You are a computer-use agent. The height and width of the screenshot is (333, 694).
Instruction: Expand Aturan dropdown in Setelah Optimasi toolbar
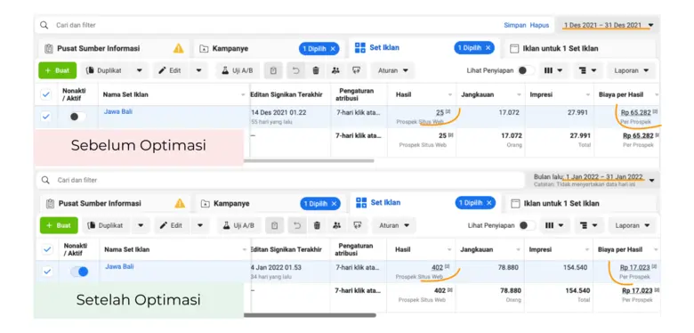coord(394,225)
